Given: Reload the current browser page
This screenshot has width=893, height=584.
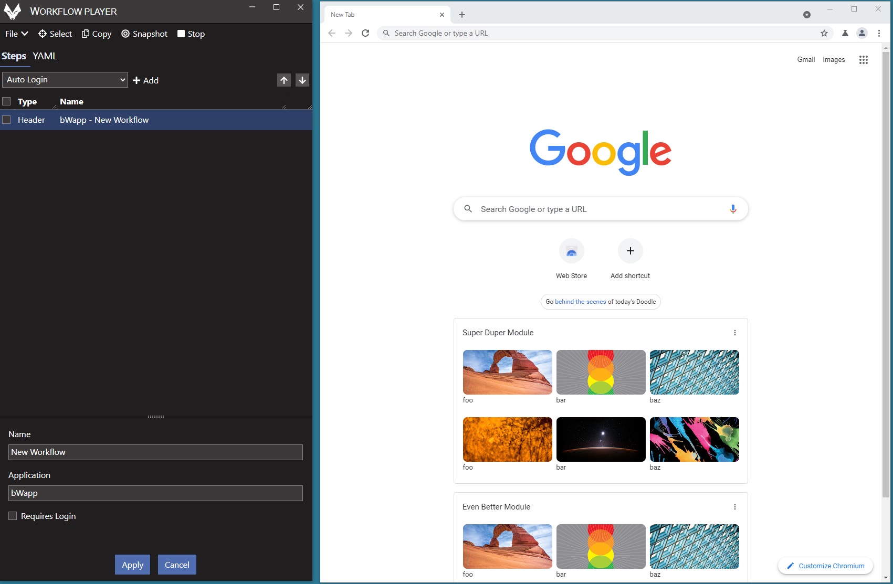Looking at the screenshot, I should (365, 33).
